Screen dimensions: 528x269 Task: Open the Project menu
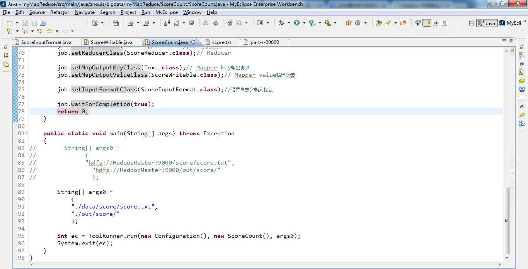(x=128, y=12)
